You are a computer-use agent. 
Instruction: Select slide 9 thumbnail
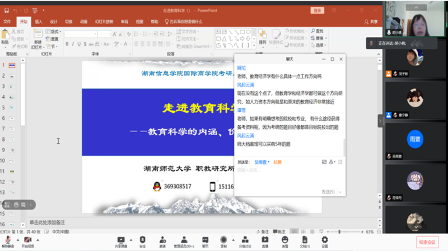point(12,150)
